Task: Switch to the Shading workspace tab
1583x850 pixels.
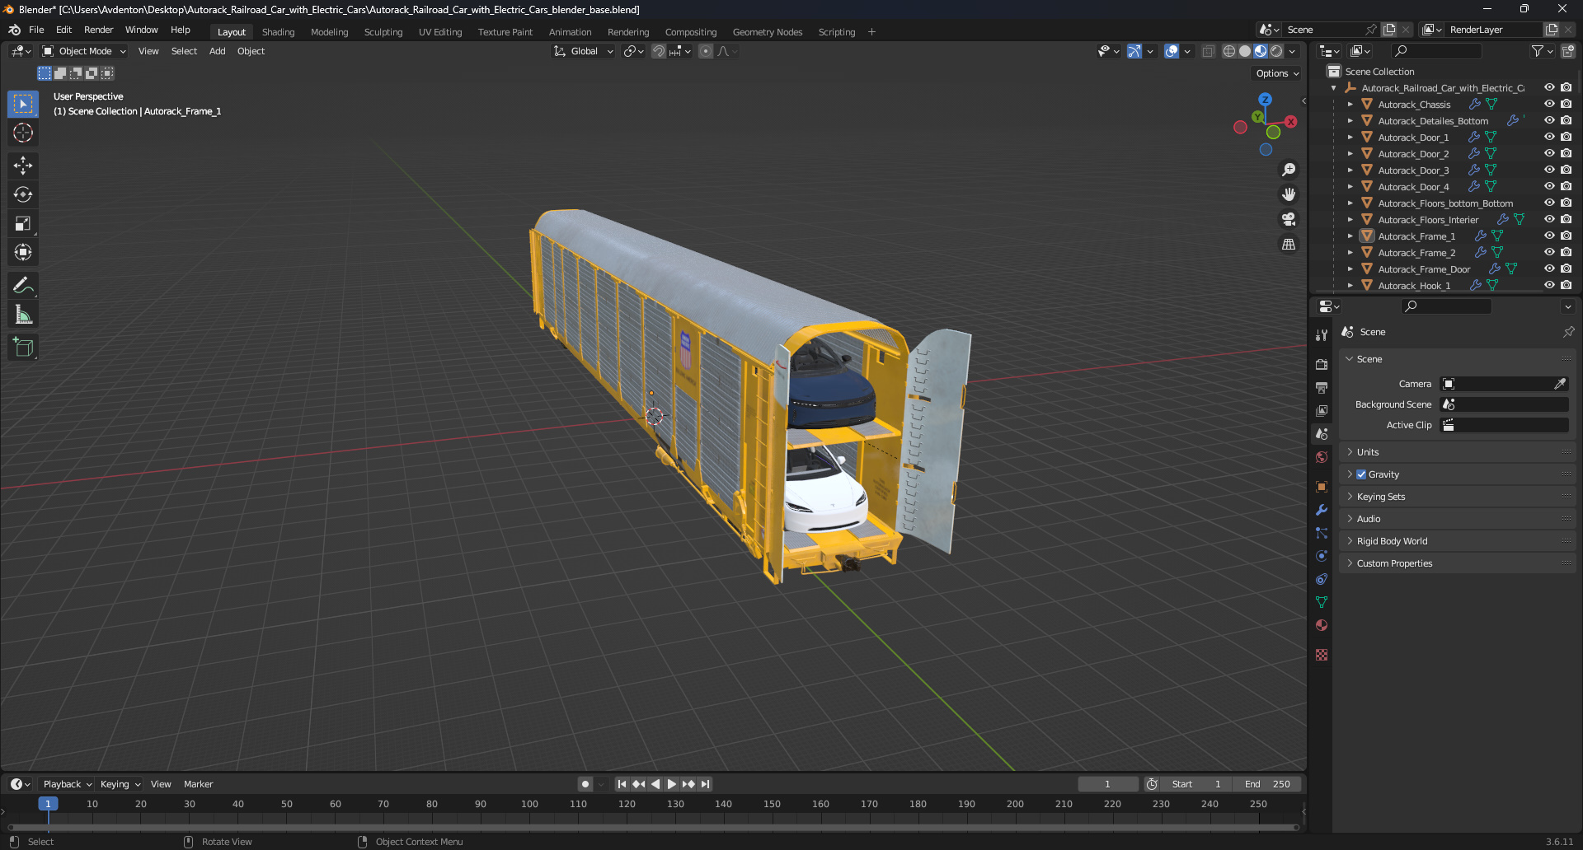Action: click(x=278, y=32)
